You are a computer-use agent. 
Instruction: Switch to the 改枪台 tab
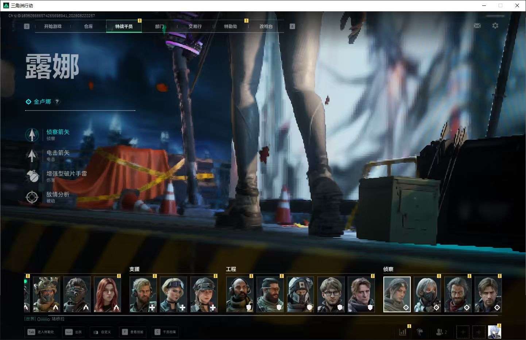point(266,26)
